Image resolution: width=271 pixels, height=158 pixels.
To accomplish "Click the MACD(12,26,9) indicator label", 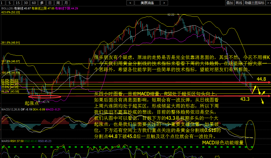I will tap(11, 109).
